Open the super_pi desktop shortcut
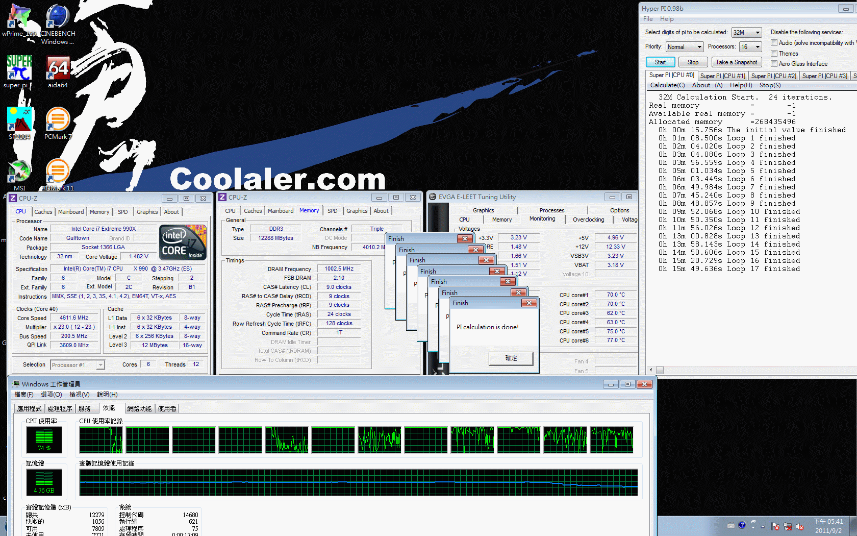857x536 pixels. point(19,71)
